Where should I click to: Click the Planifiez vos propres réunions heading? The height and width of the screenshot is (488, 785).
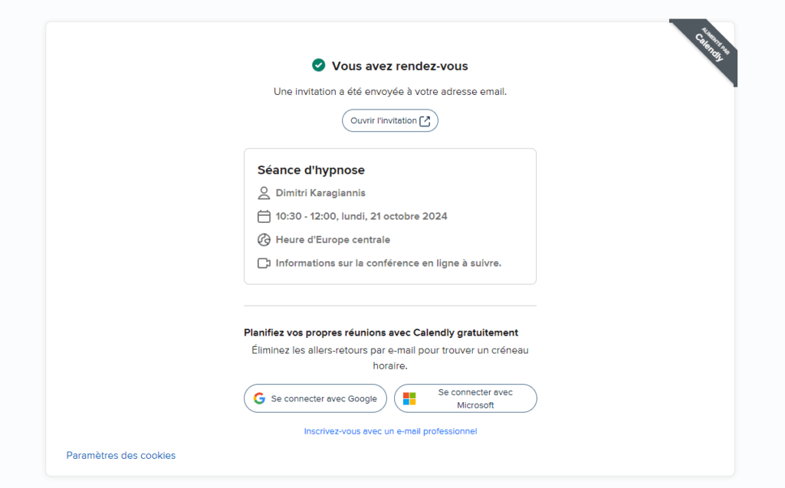pyautogui.click(x=381, y=332)
